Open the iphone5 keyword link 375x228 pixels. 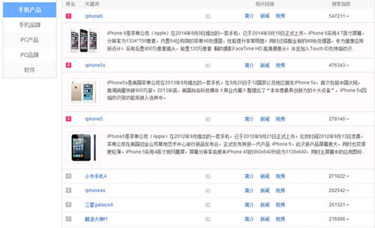coord(94,119)
